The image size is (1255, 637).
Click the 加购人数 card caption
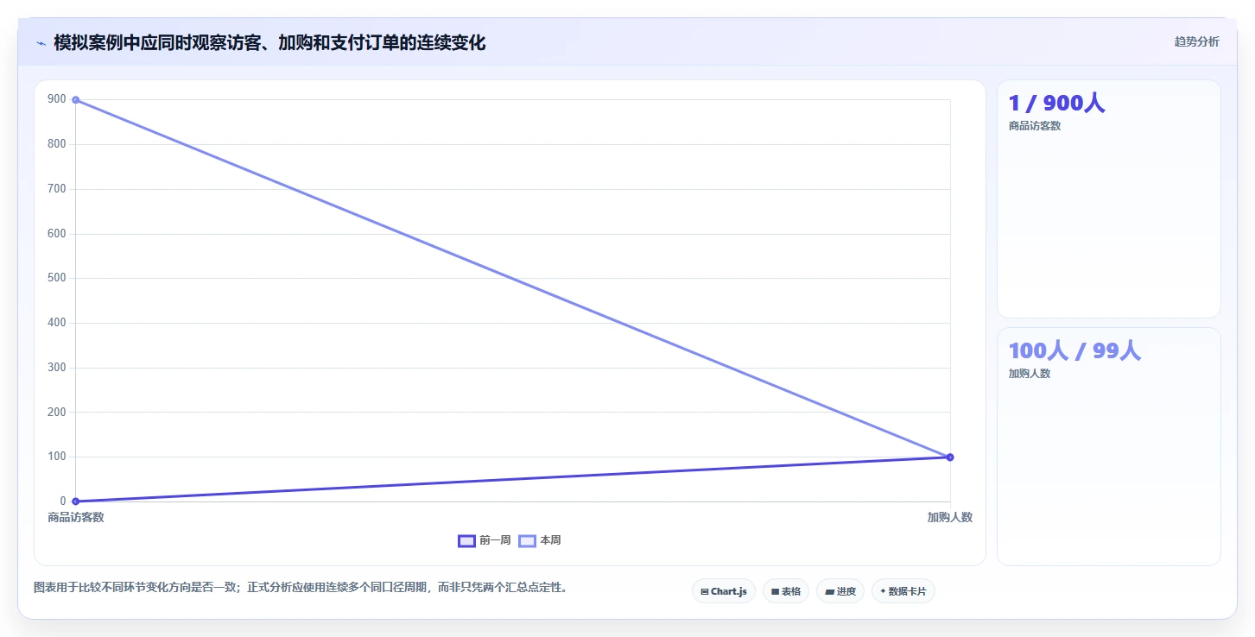tap(1030, 374)
